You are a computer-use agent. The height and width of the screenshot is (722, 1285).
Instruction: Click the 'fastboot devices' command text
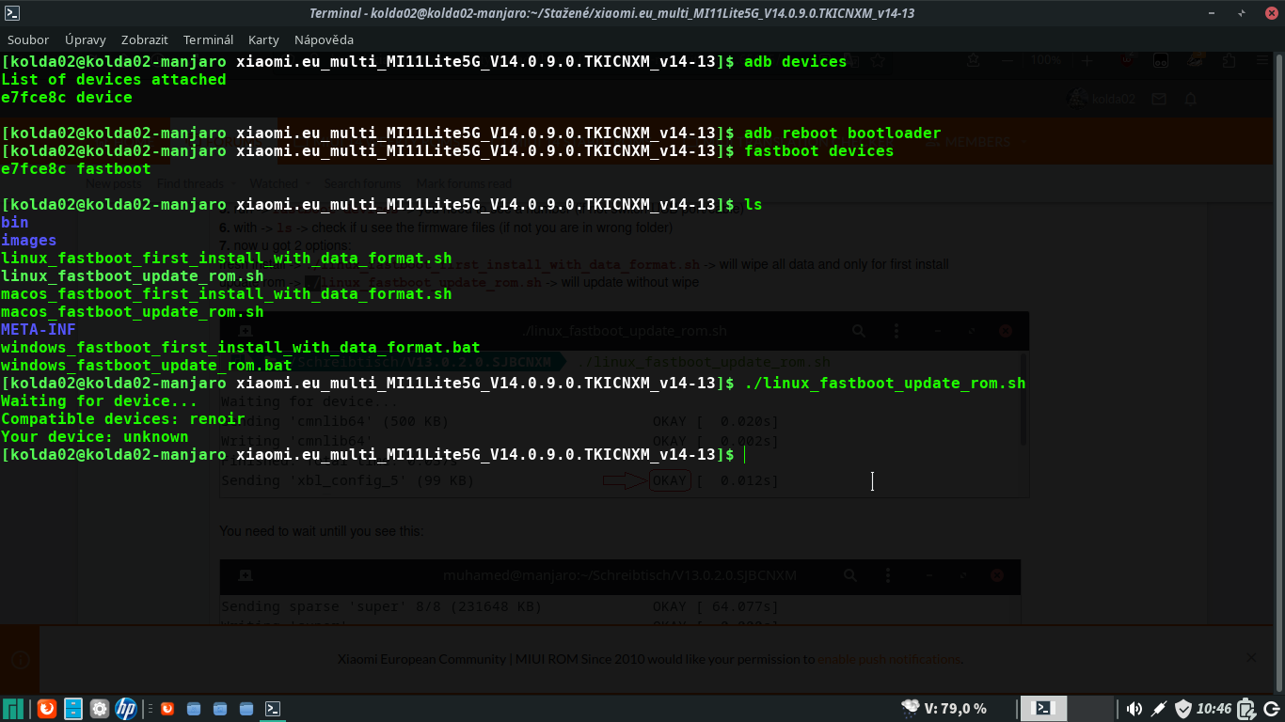tap(819, 151)
